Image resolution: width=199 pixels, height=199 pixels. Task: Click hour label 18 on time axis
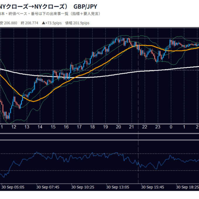(x=92, y=127)
